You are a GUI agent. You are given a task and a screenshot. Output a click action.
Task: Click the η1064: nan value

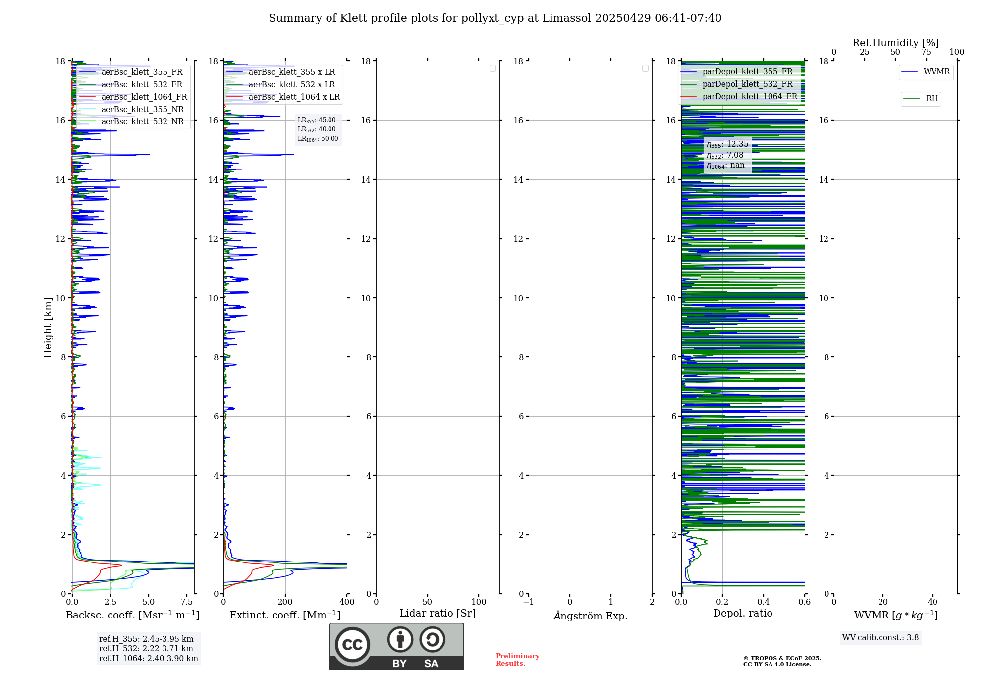[725, 166]
